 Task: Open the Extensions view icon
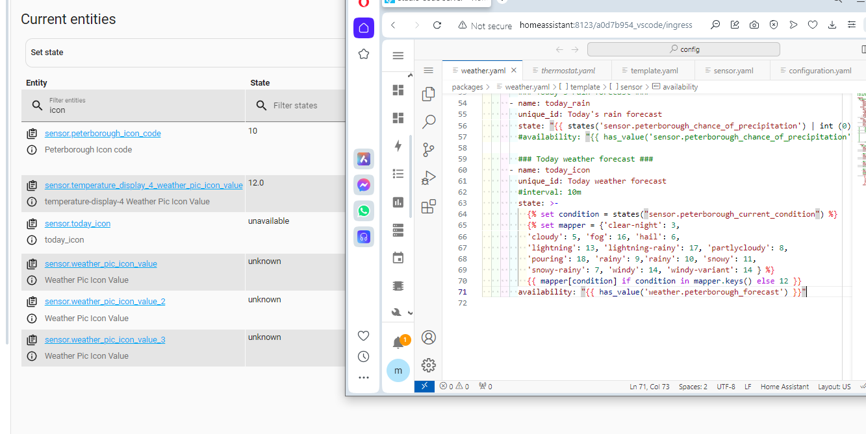pos(428,206)
